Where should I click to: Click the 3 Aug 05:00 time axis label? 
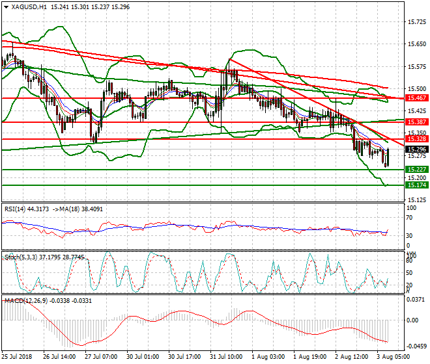pos(394,357)
